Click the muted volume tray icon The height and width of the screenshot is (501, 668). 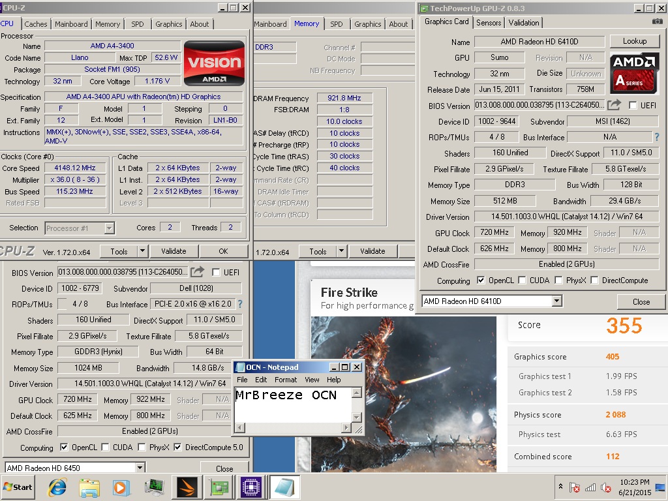pyautogui.click(x=605, y=487)
